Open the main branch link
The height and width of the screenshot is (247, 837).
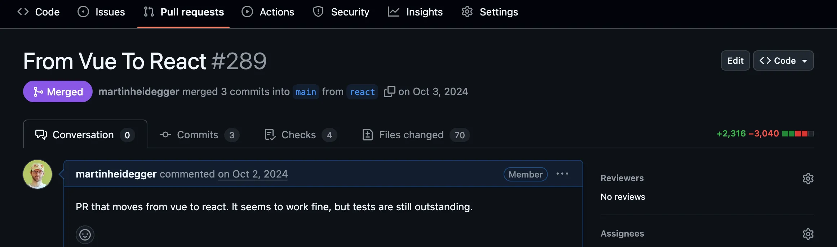click(x=305, y=92)
